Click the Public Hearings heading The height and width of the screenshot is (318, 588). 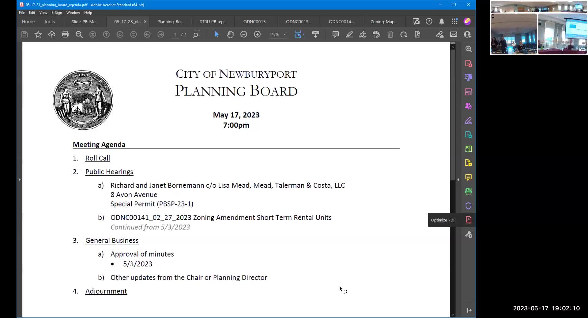(x=109, y=172)
